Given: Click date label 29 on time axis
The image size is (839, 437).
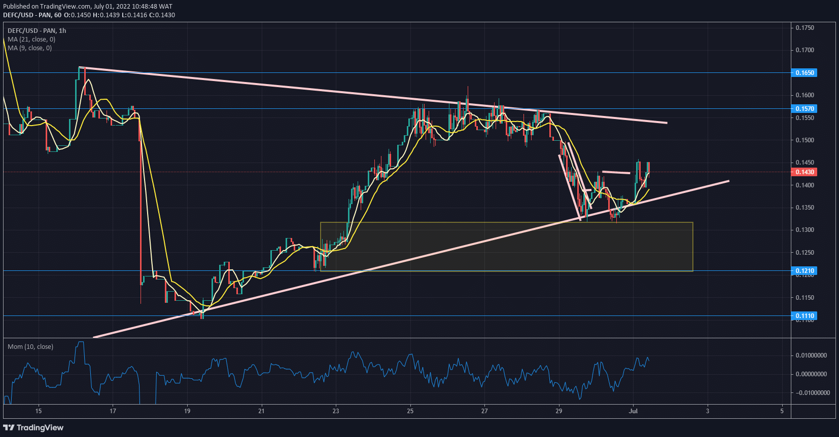Looking at the screenshot, I should [558, 411].
